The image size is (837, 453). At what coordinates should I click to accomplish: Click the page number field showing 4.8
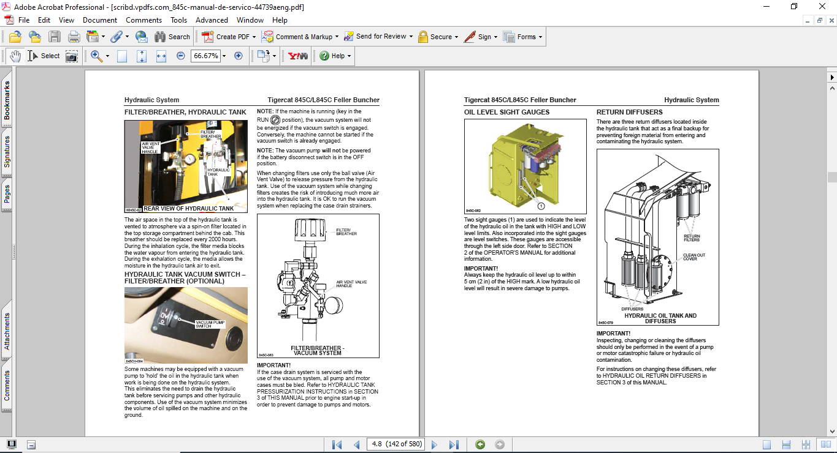396,444
